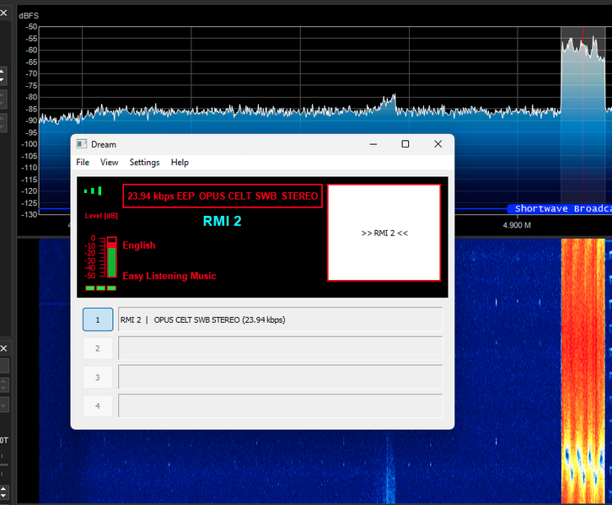Click the cyan RMI 2 station name

click(x=222, y=221)
